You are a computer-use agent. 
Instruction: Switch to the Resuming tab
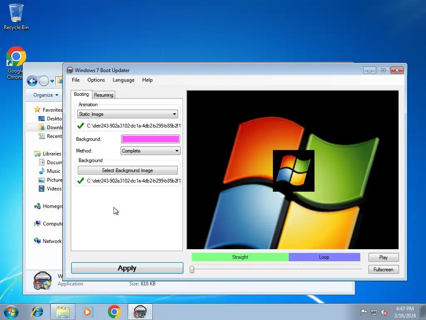(104, 95)
